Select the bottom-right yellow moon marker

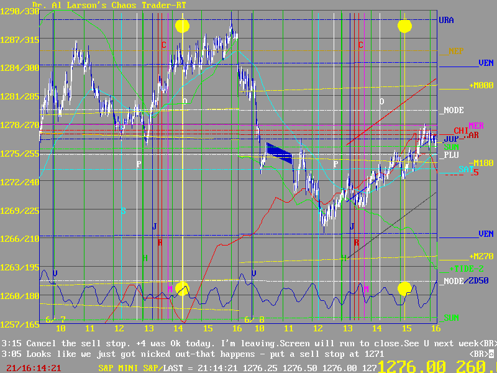pyautogui.click(x=404, y=288)
